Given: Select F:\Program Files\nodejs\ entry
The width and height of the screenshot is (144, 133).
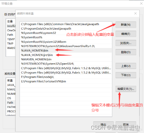Looking at the screenshot, I should [x=66, y=77].
